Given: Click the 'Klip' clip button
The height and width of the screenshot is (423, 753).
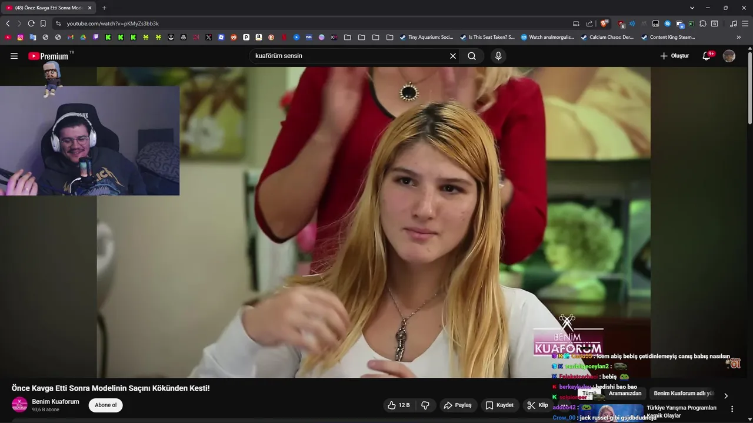Looking at the screenshot, I should pyautogui.click(x=537, y=405).
